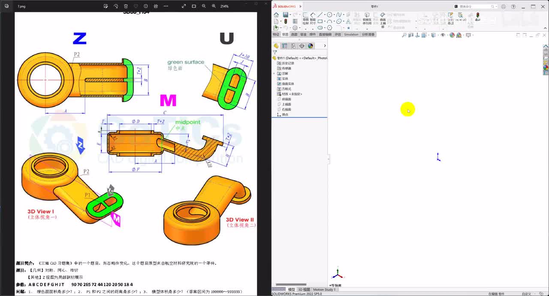The image size is (549, 296).
Task: Open the Simulation tab
Action: pos(351,35)
